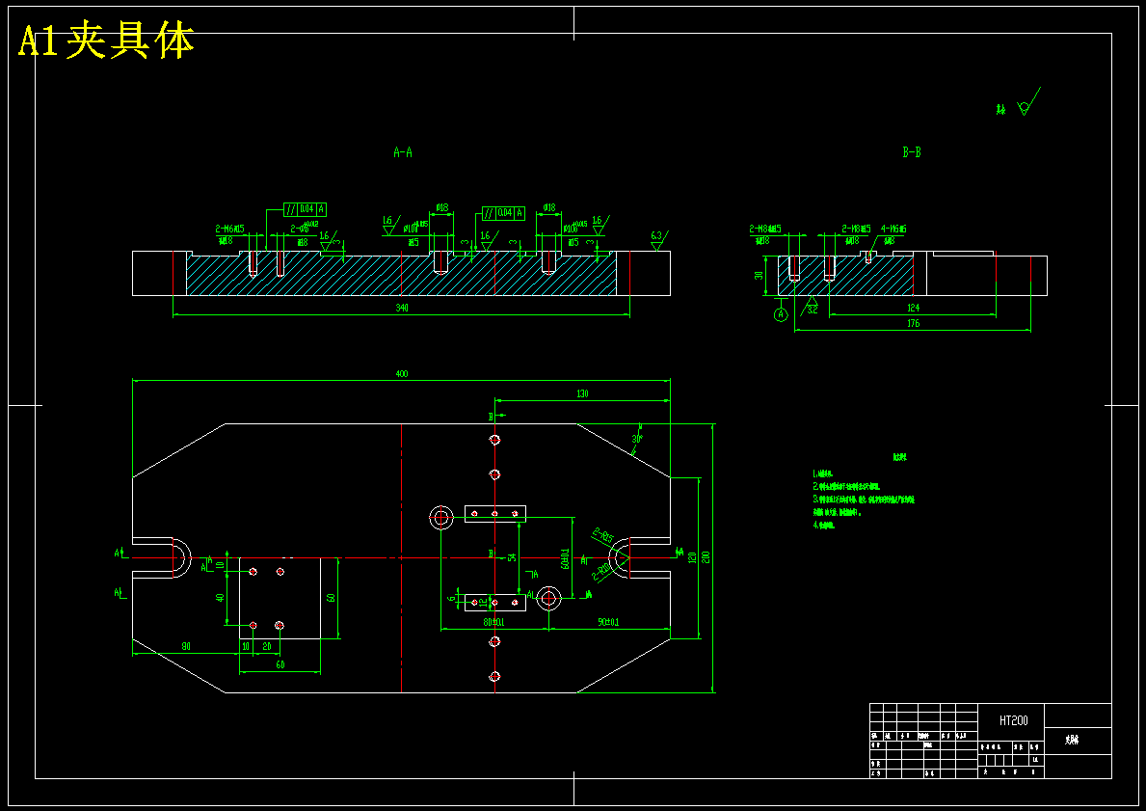Select the U-shaped slot on right edge
Image resolution: width=1146 pixels, height=811 pixels.
640,558
